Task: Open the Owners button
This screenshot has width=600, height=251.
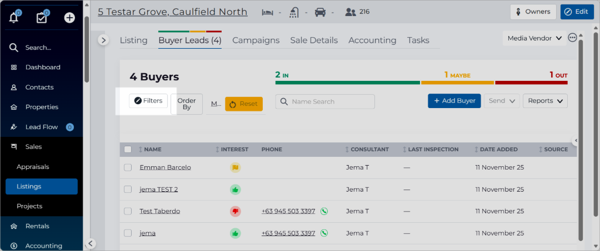Action: [533, 12]
